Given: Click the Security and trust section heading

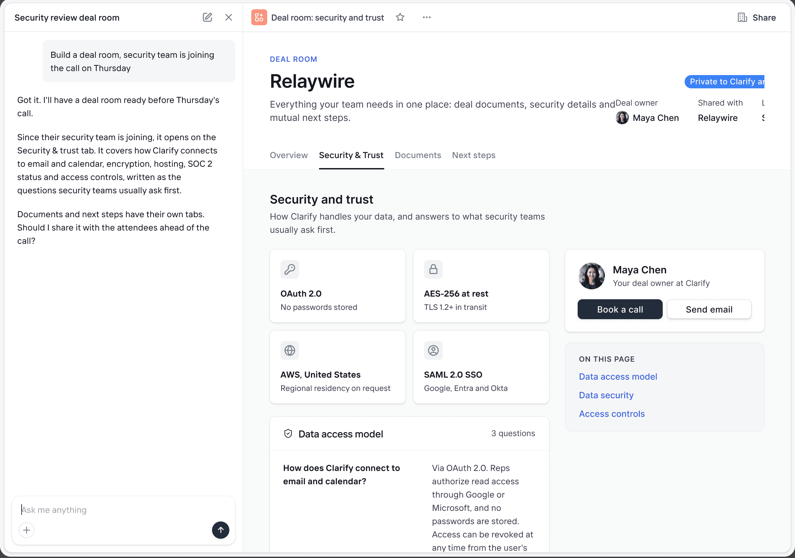Looking at the screenshot, I should [321, 200].
